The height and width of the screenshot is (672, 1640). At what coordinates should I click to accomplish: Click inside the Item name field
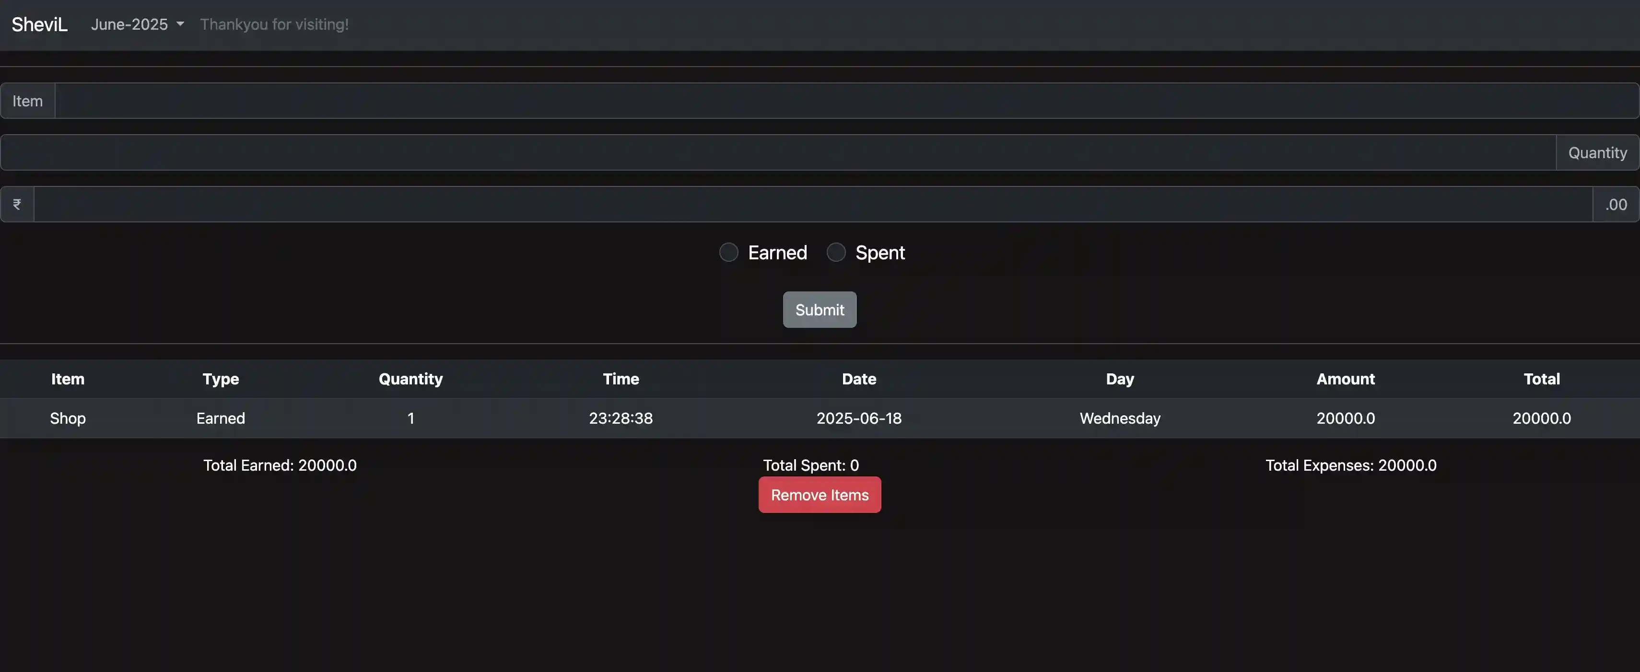coord(828,101)
